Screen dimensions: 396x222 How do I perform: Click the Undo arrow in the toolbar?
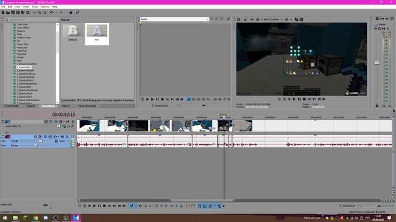[x=52, y=12]
